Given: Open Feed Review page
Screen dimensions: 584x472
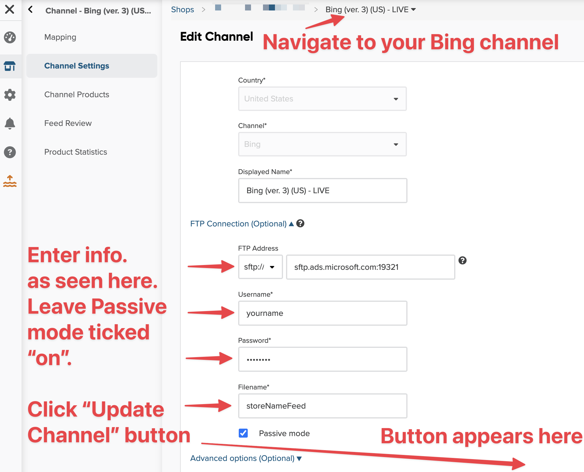Looking at the screenshot, I should coord(68,123).
